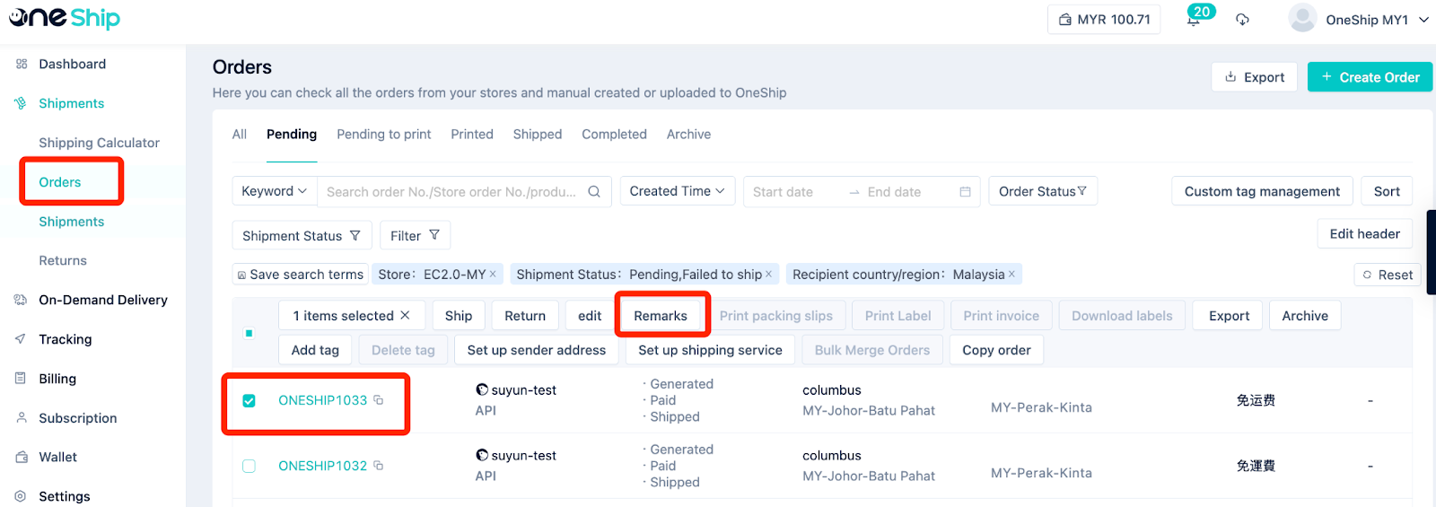Image resolution: width=1436 pixels, height=507 pixels.
Task: Open the date range calendar icon
Action: (965, 192)
